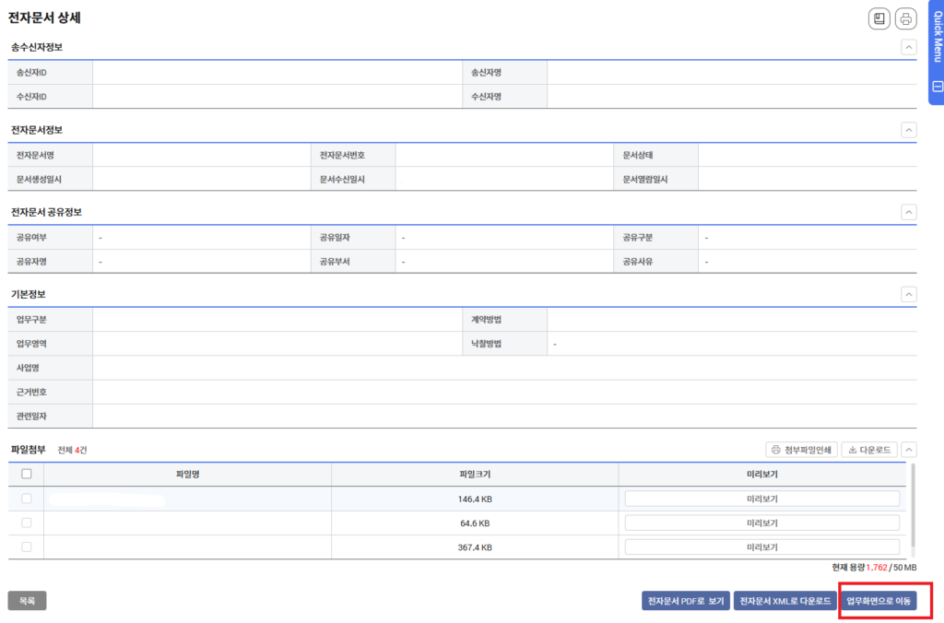Click the page print icon
Screen dimensions: 944x623
(x=906, y=19)
